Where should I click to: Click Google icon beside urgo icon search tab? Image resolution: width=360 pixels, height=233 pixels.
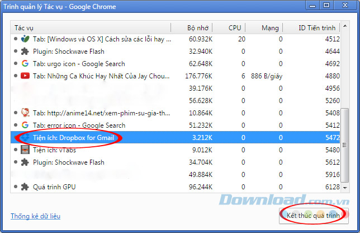click(25, 63)
